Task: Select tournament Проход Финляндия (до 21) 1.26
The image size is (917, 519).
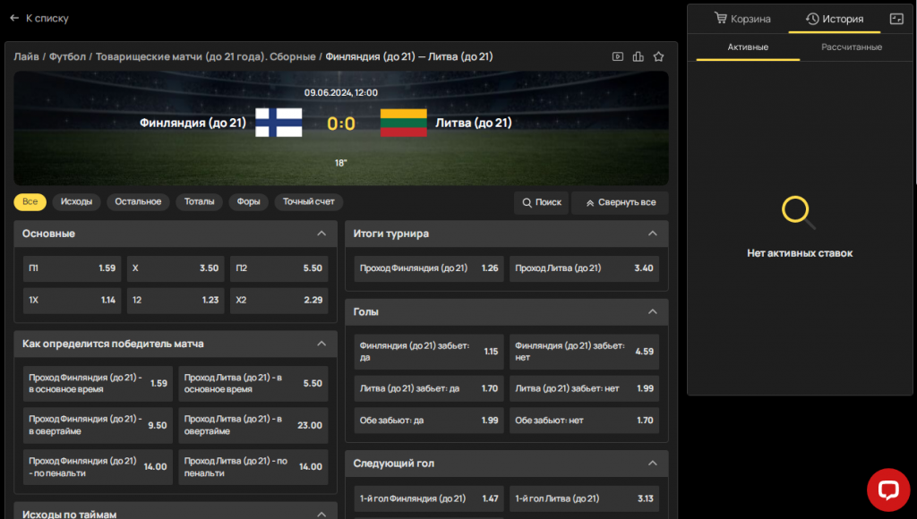Action: tap(429, 268)
